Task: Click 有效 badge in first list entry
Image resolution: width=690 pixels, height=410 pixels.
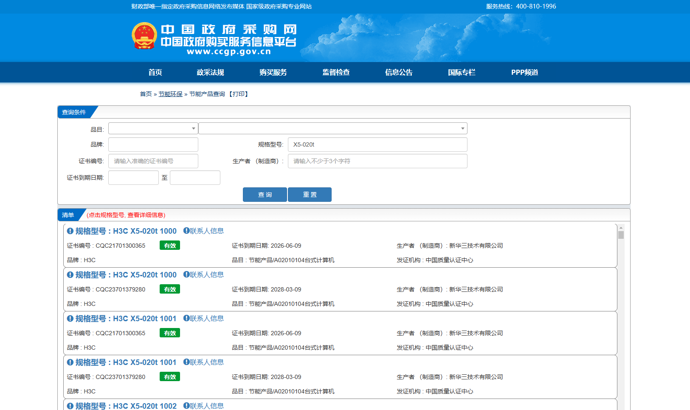Action: [x=170, y=246]
